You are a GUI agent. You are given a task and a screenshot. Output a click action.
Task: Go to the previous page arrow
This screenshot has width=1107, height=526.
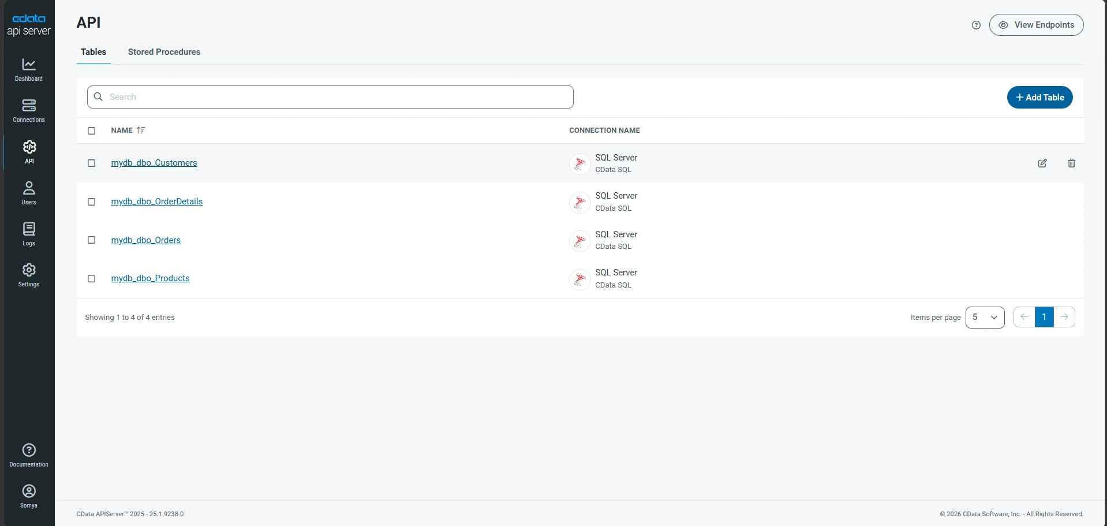[1024, 317]
